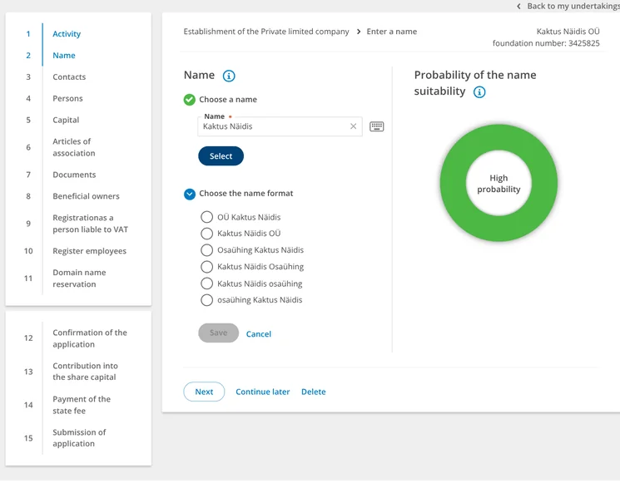Click the Kaktus Näidis OÜ header text
This screenshot has height=483, width=620.
pos(568,32)
